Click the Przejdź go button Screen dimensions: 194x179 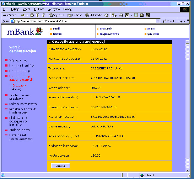[x=169, y=21]
